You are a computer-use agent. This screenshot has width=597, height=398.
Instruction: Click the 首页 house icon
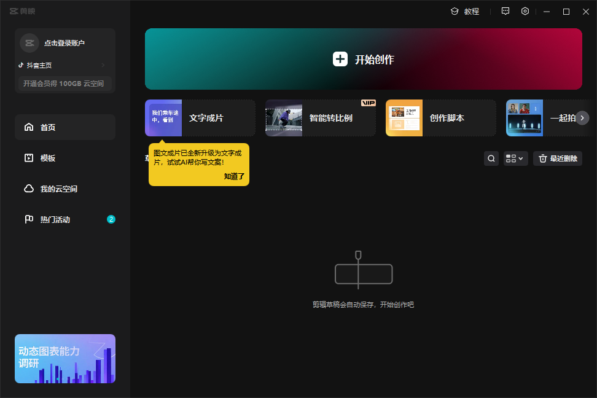(x=29, y=127)
